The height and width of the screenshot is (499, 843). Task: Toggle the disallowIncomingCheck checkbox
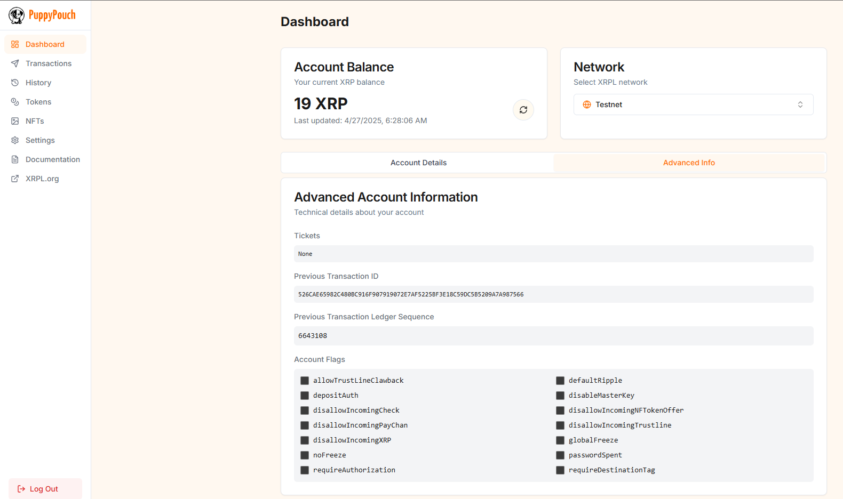pos(305,411)
